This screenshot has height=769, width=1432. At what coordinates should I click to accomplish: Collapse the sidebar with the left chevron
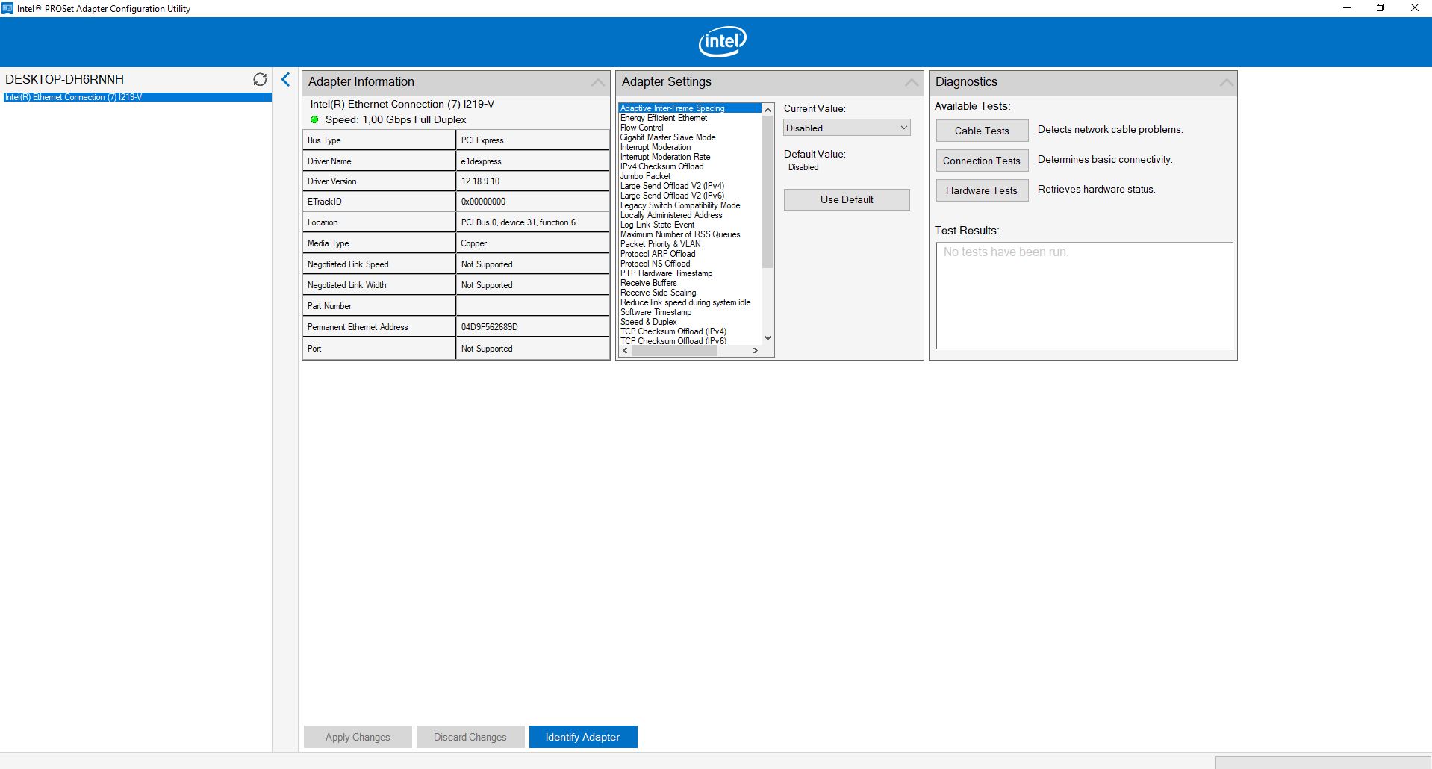[285, 79]
